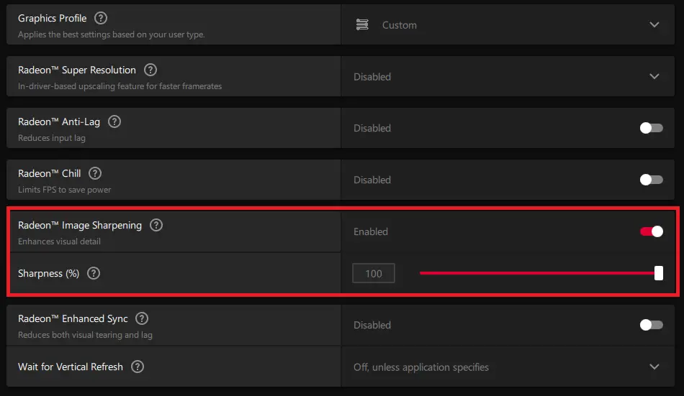Click the Radeon Image Sharpening label
684x396 pixels.
point(80,225)
